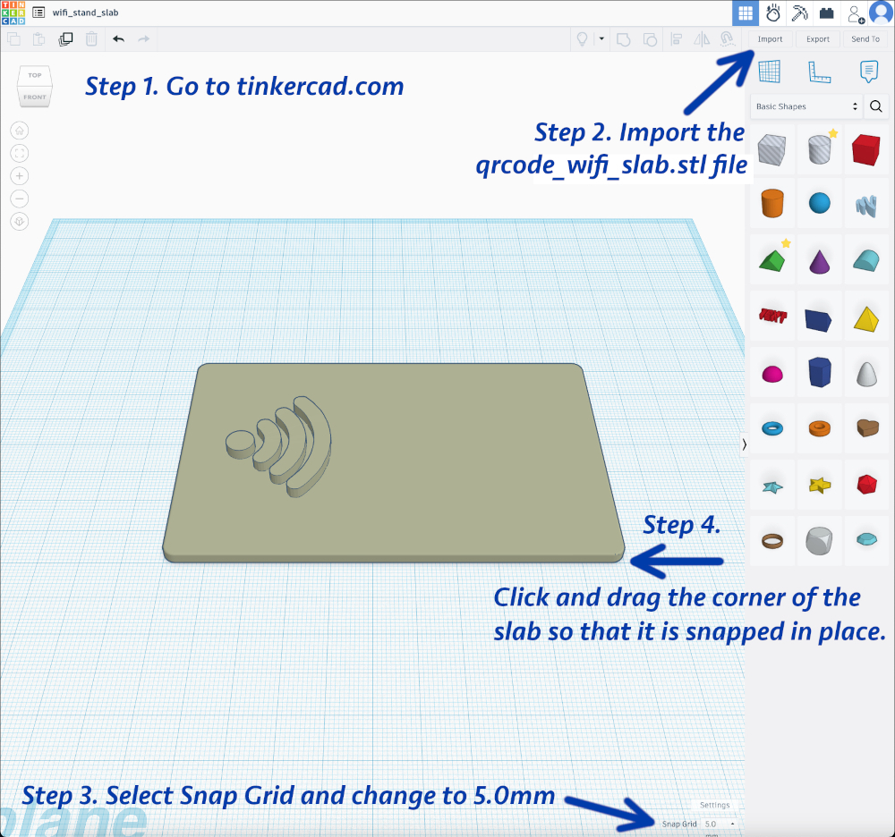895x837 pixels.
Task: Select the teal Star shape
Action: 772,487
